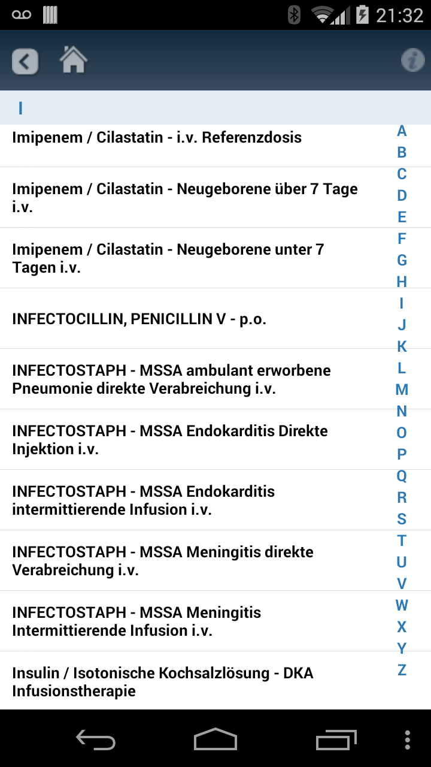Open recent apps navigation button
Viewport: 431px width, 767px height.
[336, 739]
